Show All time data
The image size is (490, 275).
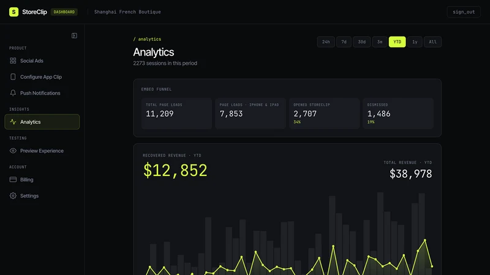pos(432,42)
